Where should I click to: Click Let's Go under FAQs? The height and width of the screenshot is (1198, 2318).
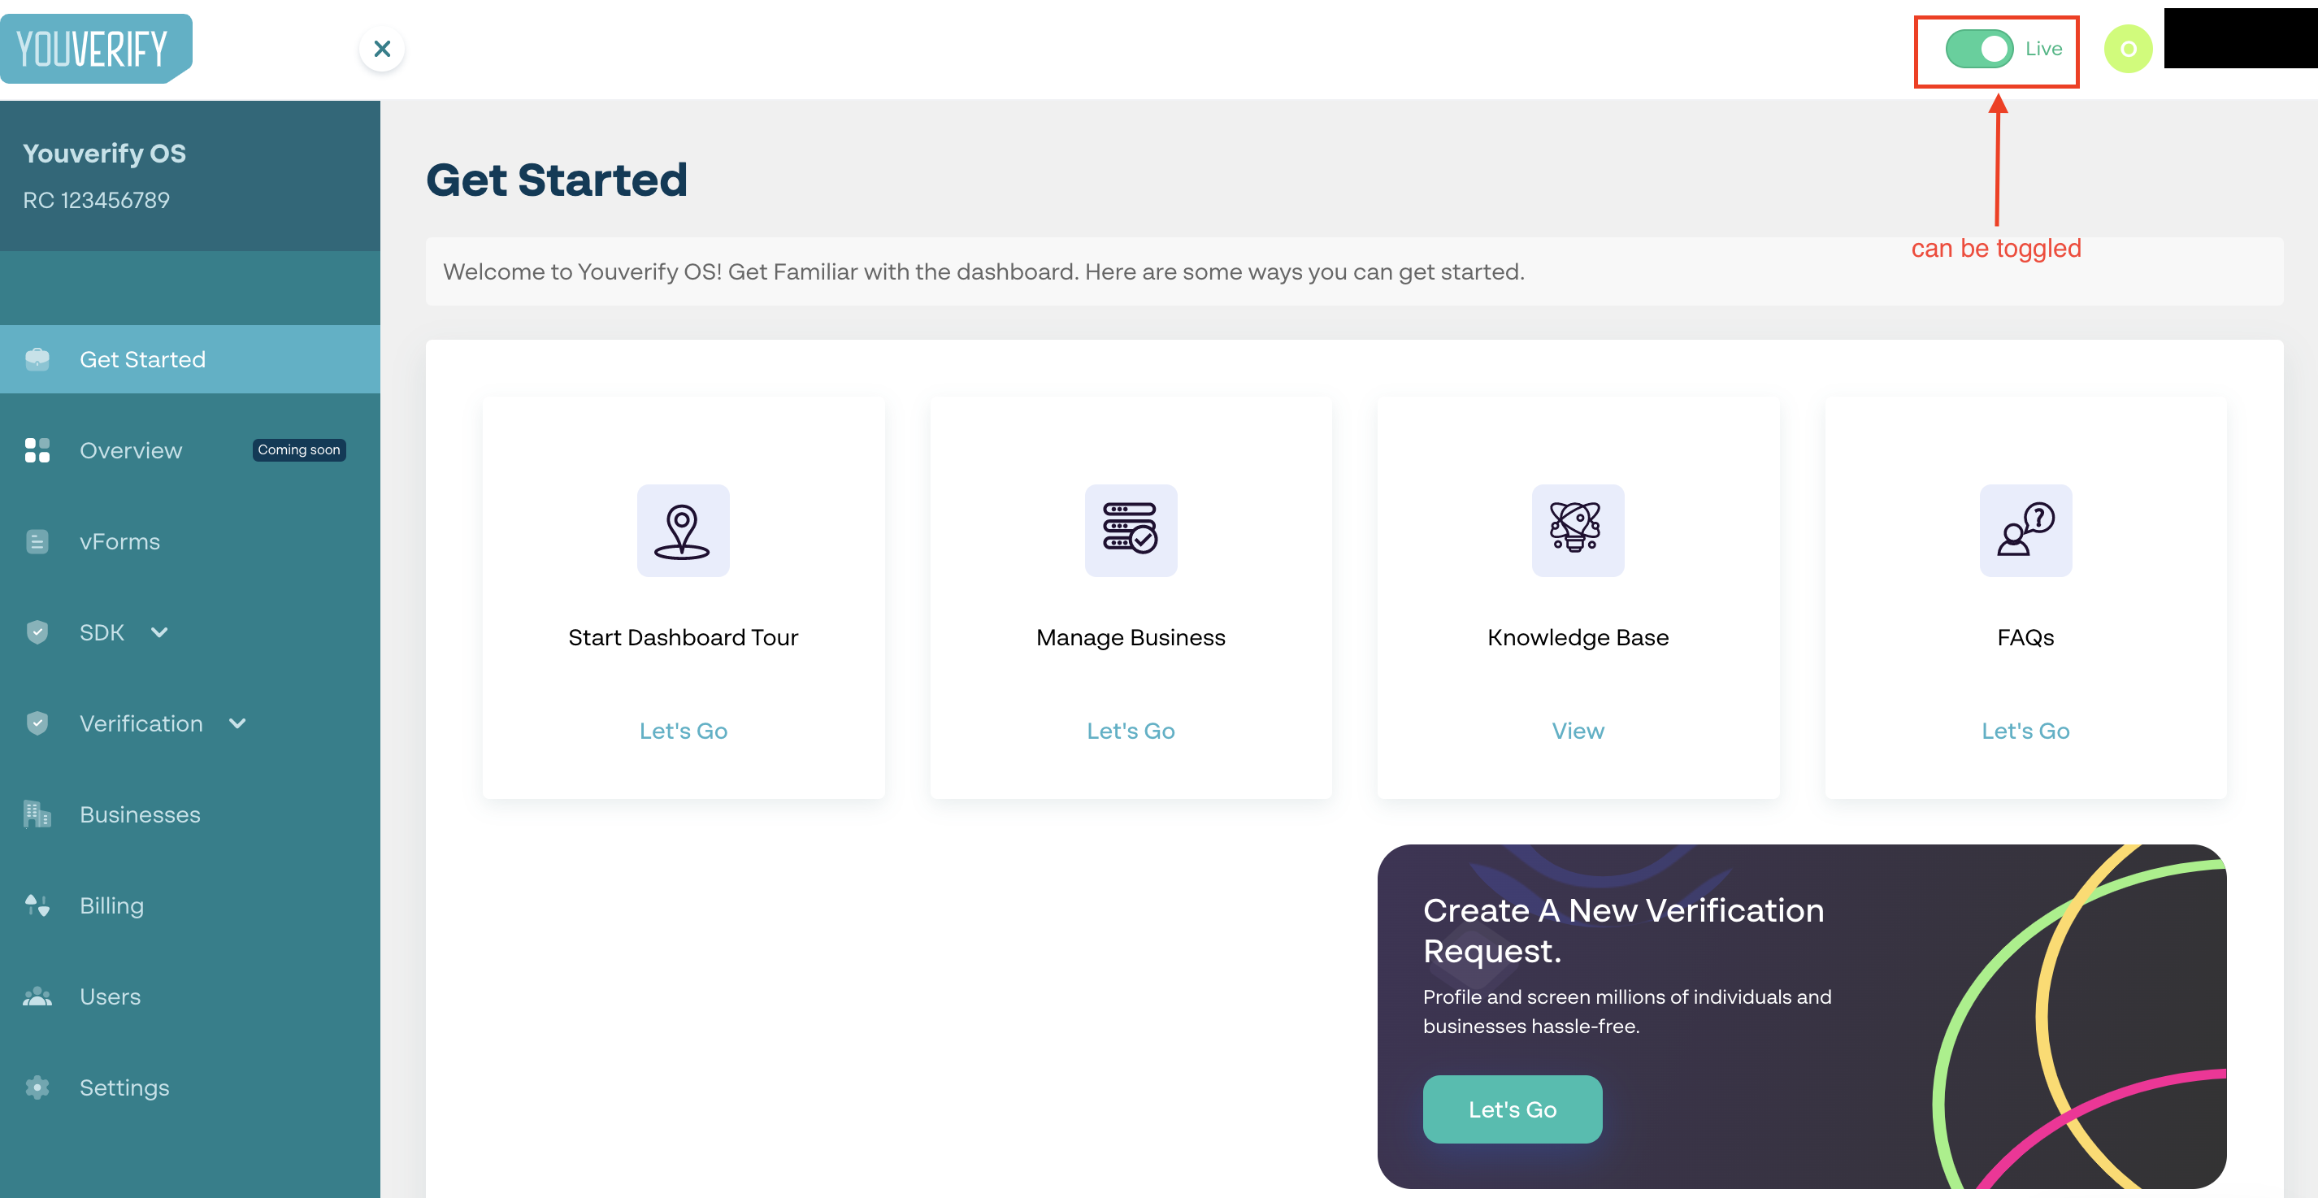point(2025,731)
